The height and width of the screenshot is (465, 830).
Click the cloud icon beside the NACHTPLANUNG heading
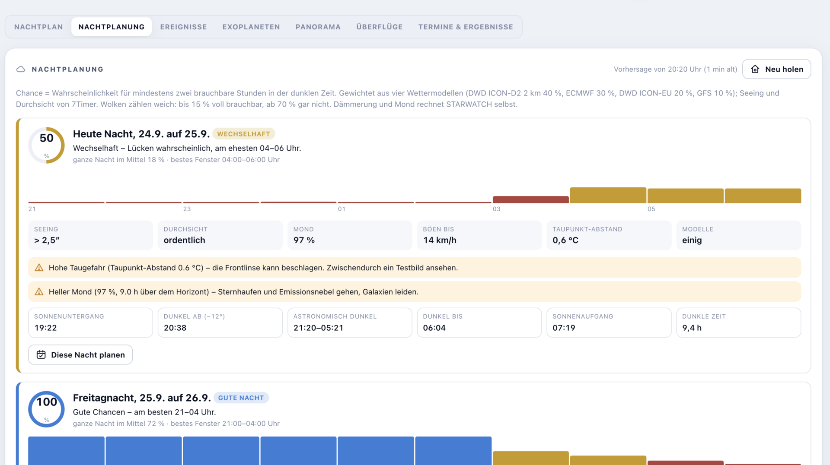pyautogui.click(x=20, y=69)
